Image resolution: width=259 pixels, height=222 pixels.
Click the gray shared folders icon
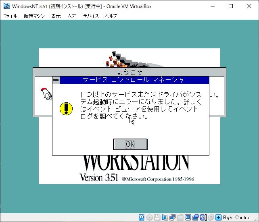coord(180,218)
